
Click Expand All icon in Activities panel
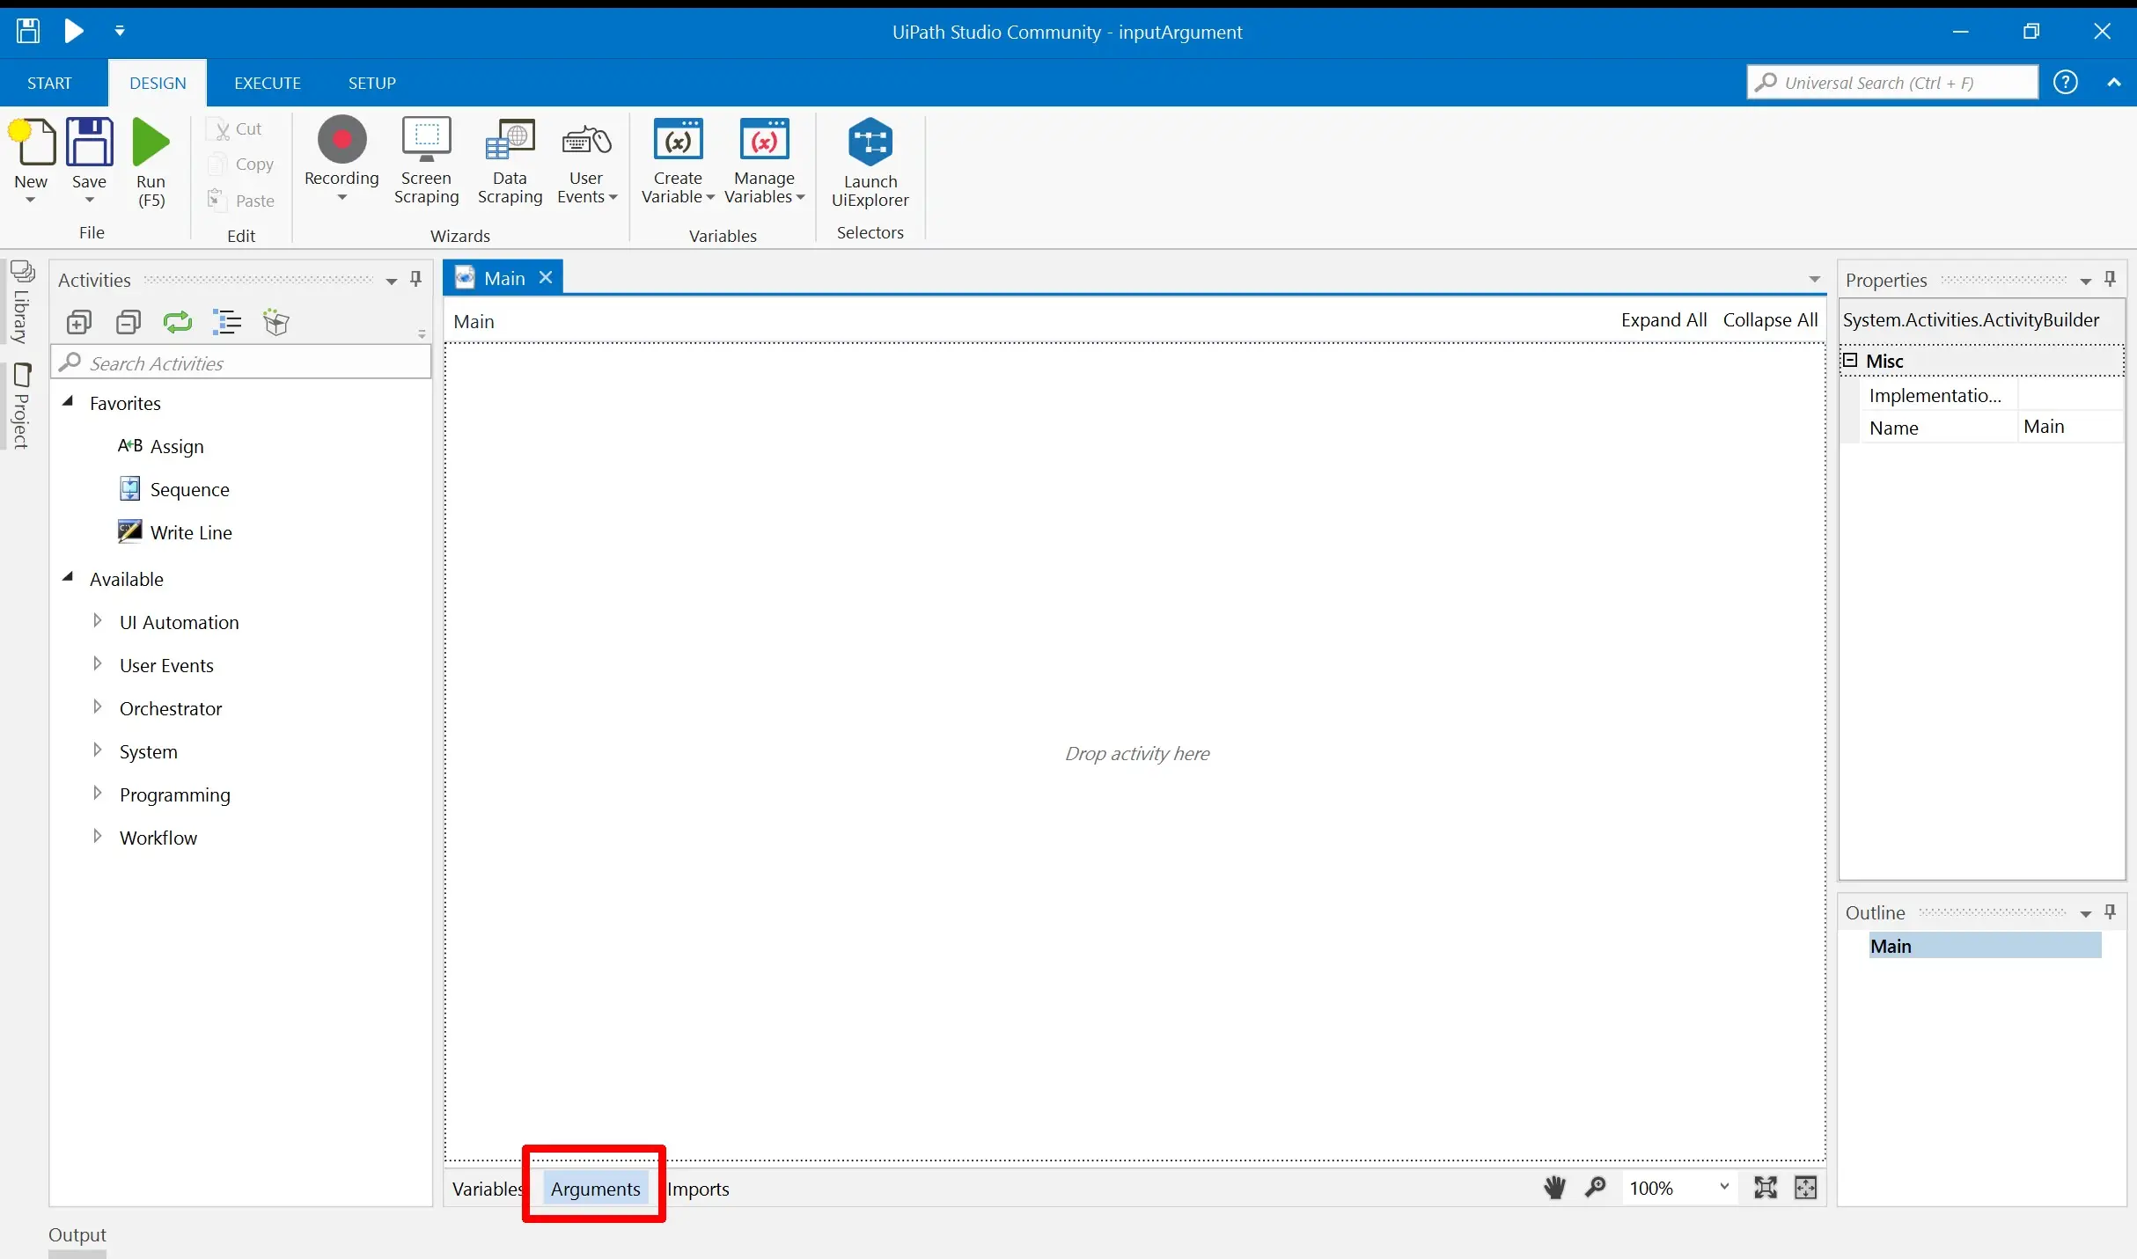click(79, 323)
